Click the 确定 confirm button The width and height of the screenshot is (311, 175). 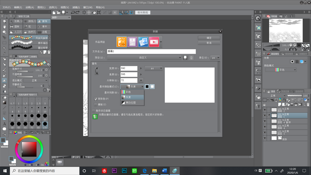(x=209, y=38)
